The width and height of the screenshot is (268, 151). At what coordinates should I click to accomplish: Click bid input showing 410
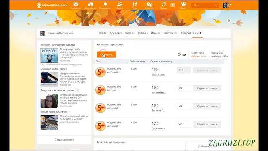click(184, 70)
